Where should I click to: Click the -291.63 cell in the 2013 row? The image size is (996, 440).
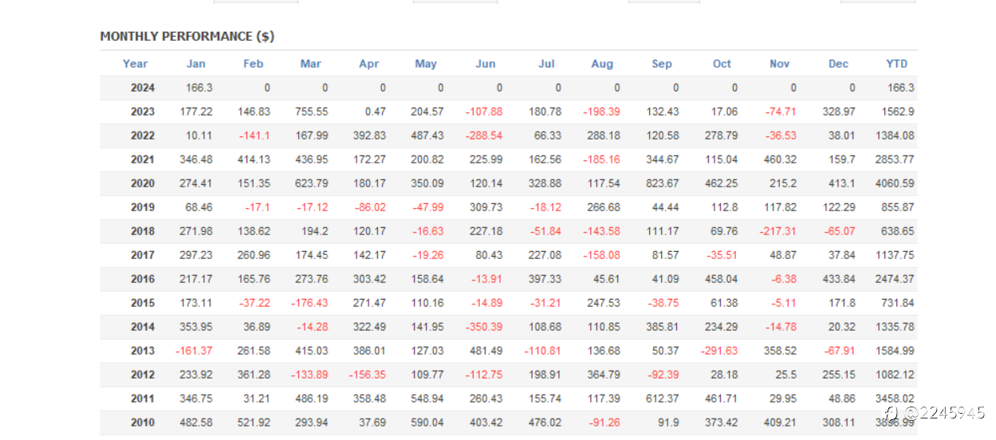click(x=719, y=351)
